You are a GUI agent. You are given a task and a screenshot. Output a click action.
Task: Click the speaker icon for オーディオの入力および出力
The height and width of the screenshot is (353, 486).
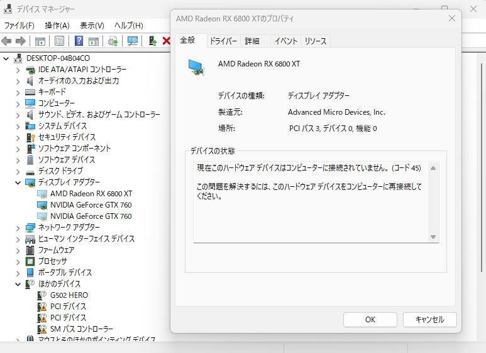tap(30, 81)
